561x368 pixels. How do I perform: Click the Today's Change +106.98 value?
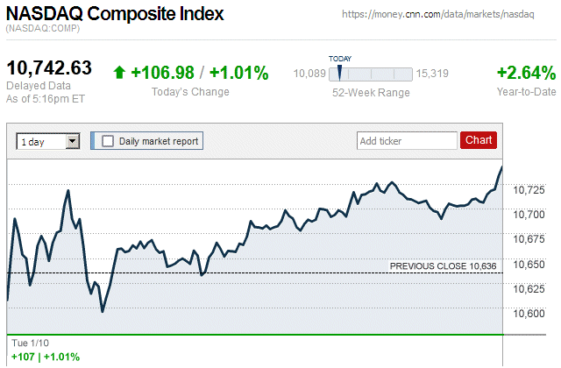pos(162,73)
